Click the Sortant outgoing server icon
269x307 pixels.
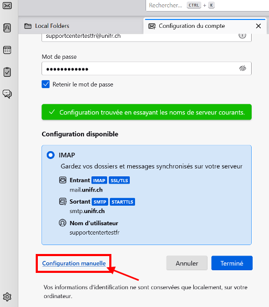(63, 202)
